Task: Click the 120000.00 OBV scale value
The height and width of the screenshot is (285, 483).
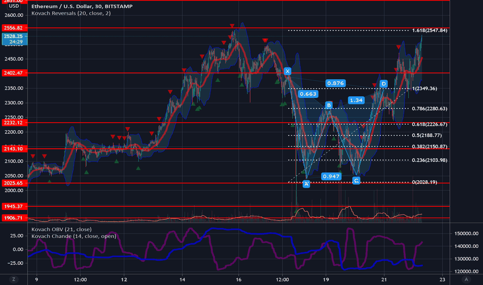Action: pyautogui.click(x=466, y=272)
